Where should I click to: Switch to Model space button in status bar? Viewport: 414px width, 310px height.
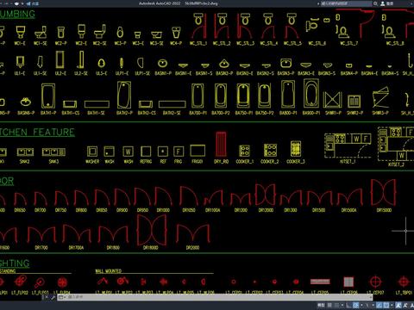point(321,305)
